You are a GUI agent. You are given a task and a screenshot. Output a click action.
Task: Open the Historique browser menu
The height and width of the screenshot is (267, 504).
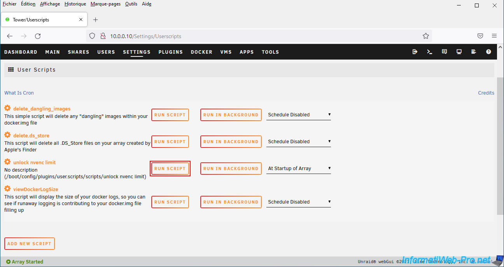point(75,4)
